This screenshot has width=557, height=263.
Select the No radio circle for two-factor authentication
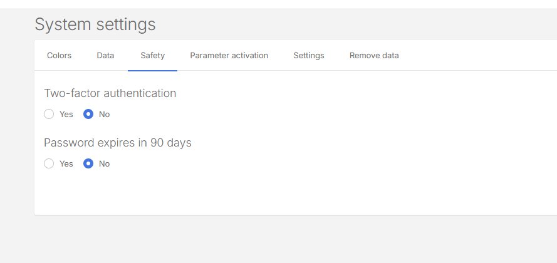click(88, 114)
